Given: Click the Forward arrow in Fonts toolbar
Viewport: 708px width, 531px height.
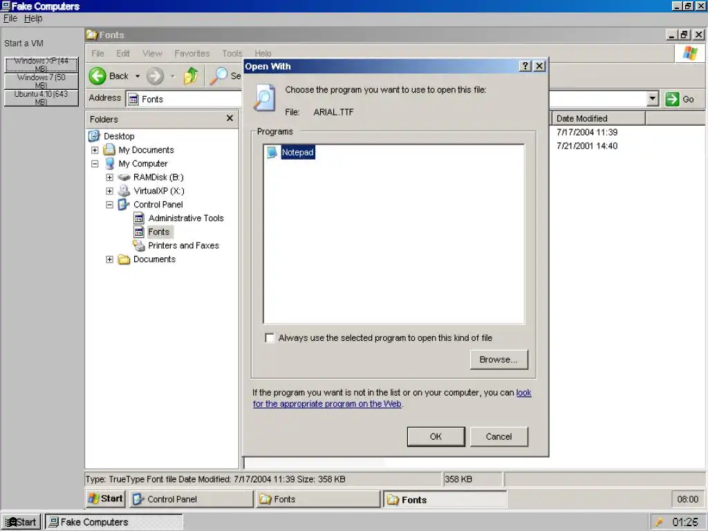Looking at the screenshot, I should pos(155,76).
